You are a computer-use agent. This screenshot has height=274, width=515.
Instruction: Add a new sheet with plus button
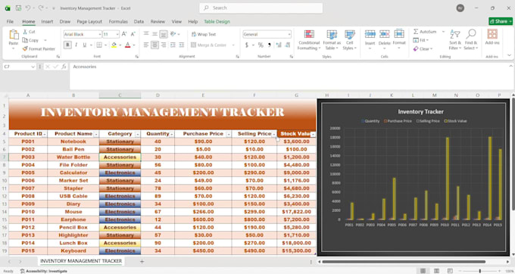click(142, 262)
